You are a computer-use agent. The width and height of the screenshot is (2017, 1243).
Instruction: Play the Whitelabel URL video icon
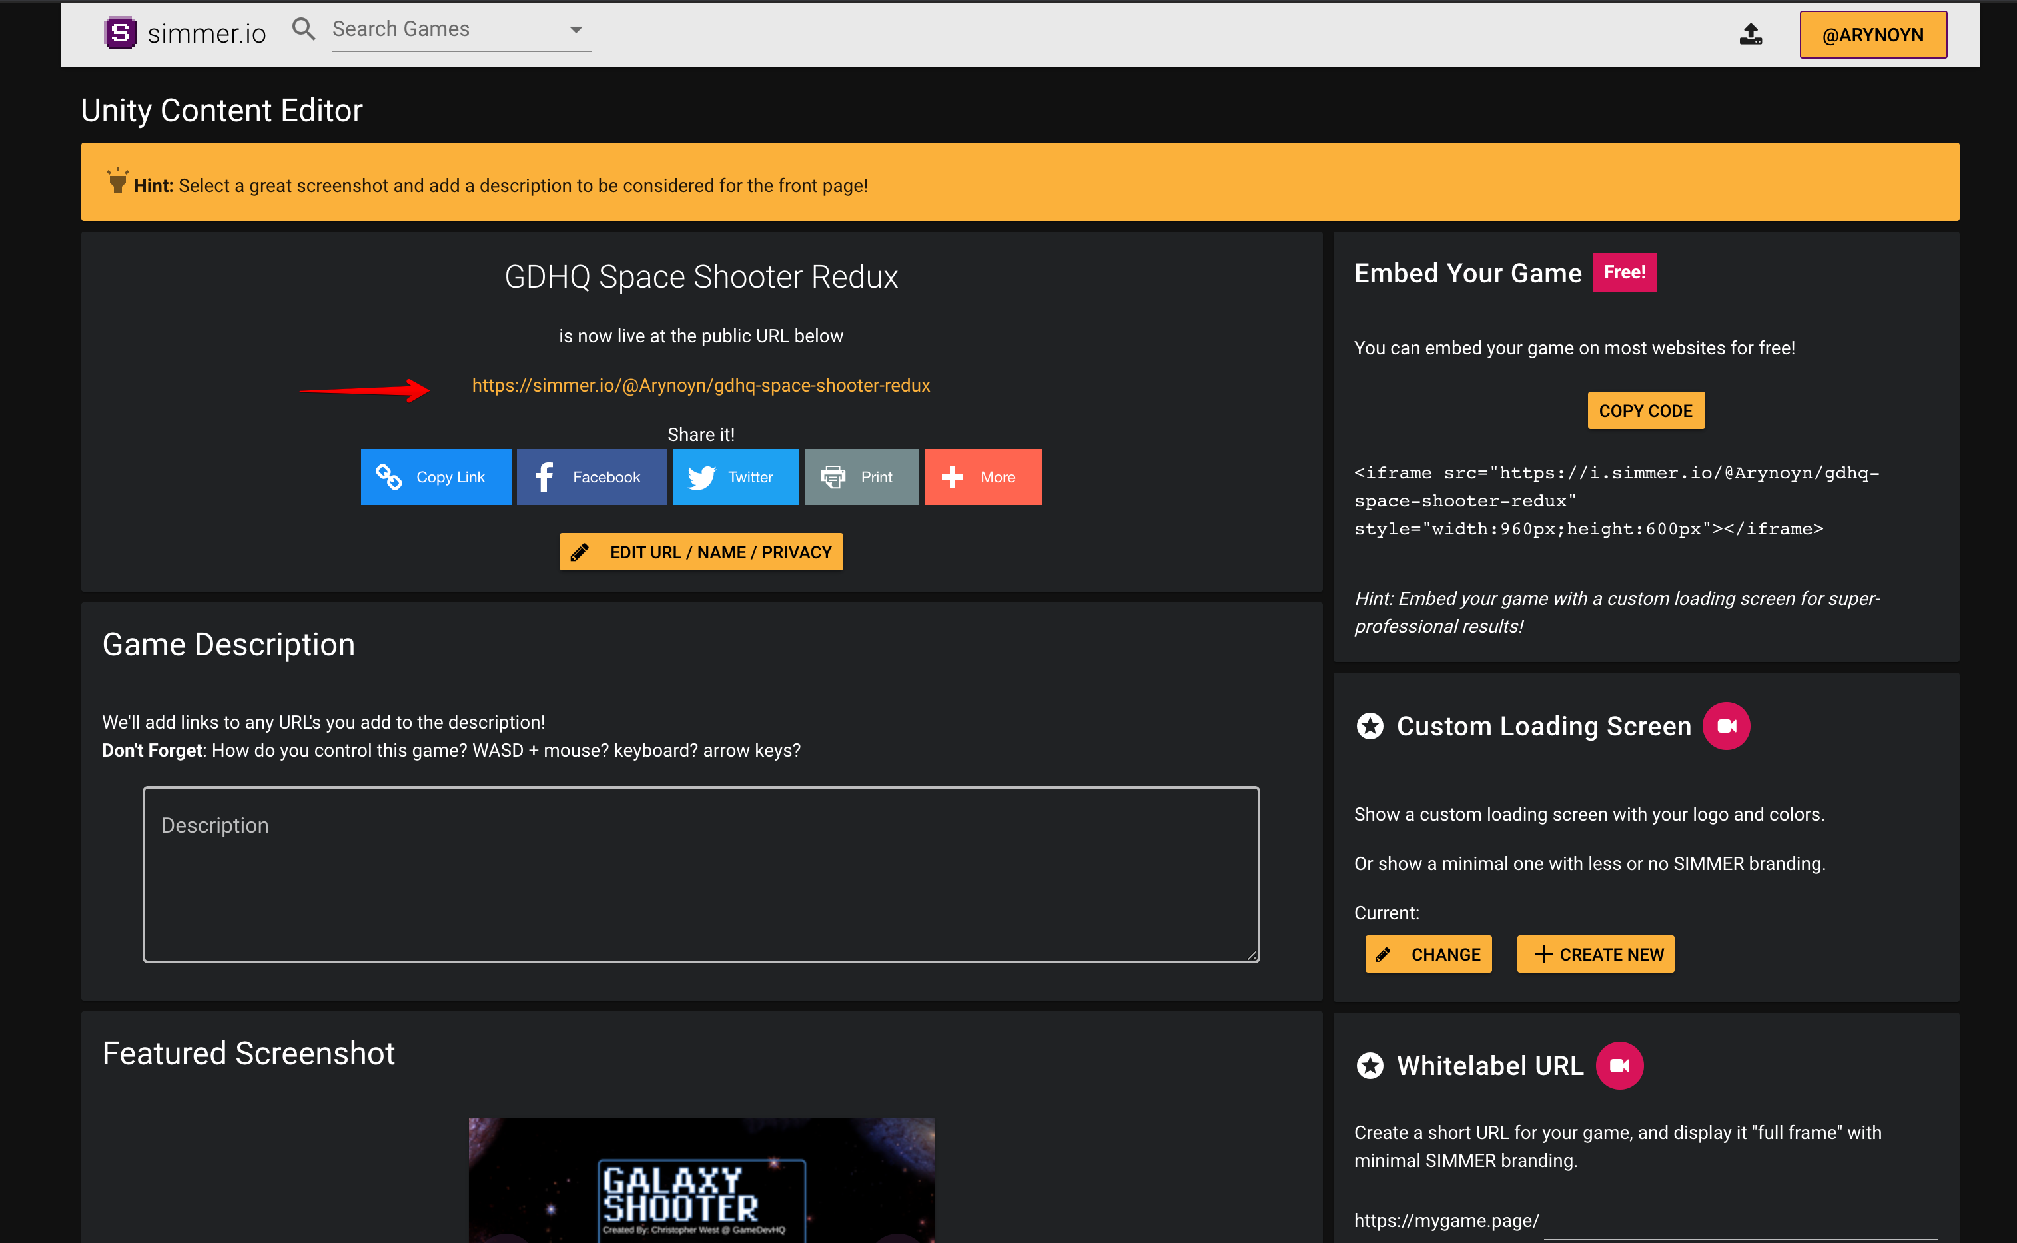coord(1619,1065)
